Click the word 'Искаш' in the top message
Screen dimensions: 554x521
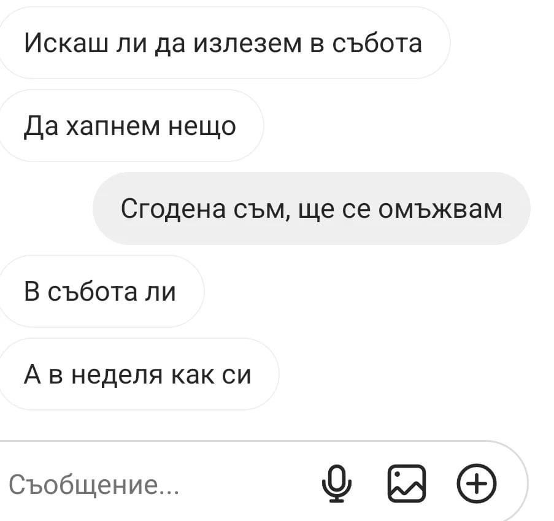66,44
